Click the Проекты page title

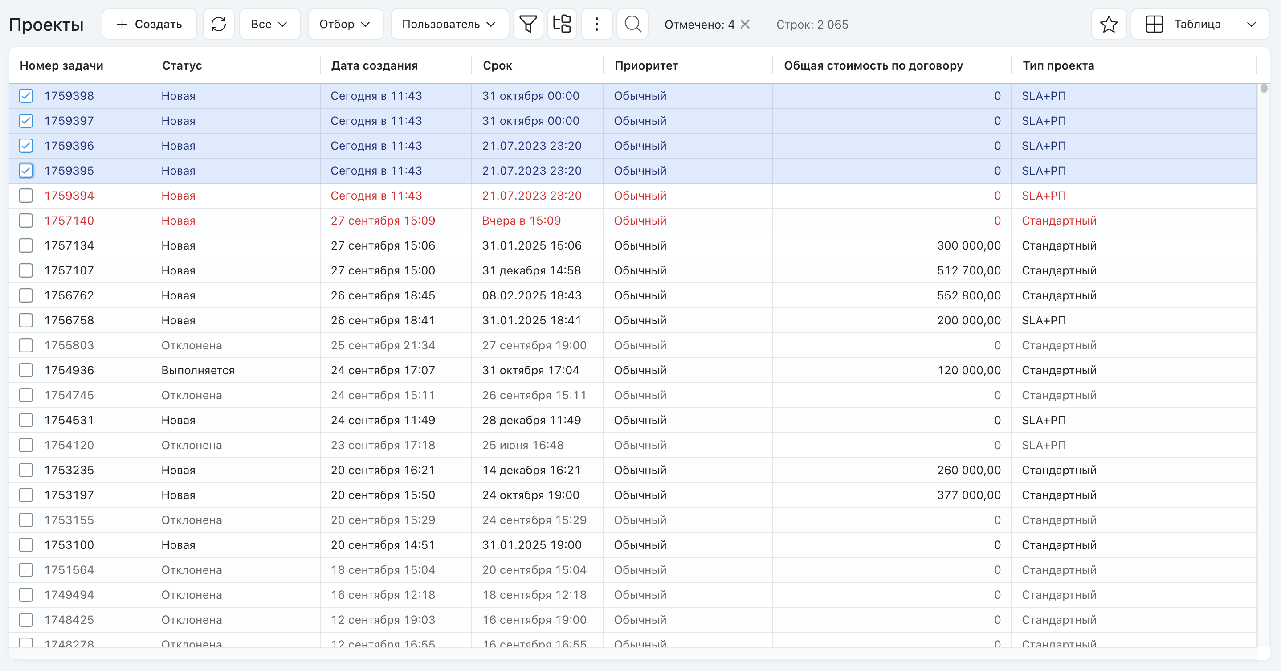[x=46, y=25]
